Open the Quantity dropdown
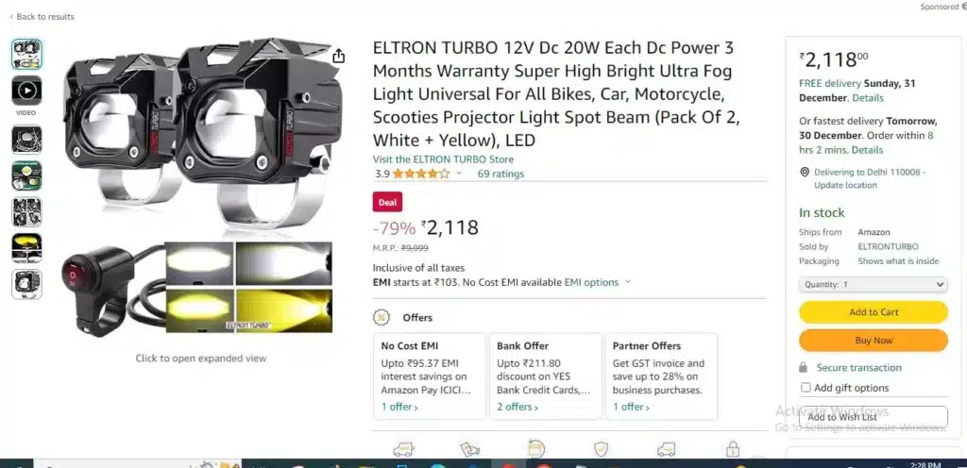 pos(874,285)
